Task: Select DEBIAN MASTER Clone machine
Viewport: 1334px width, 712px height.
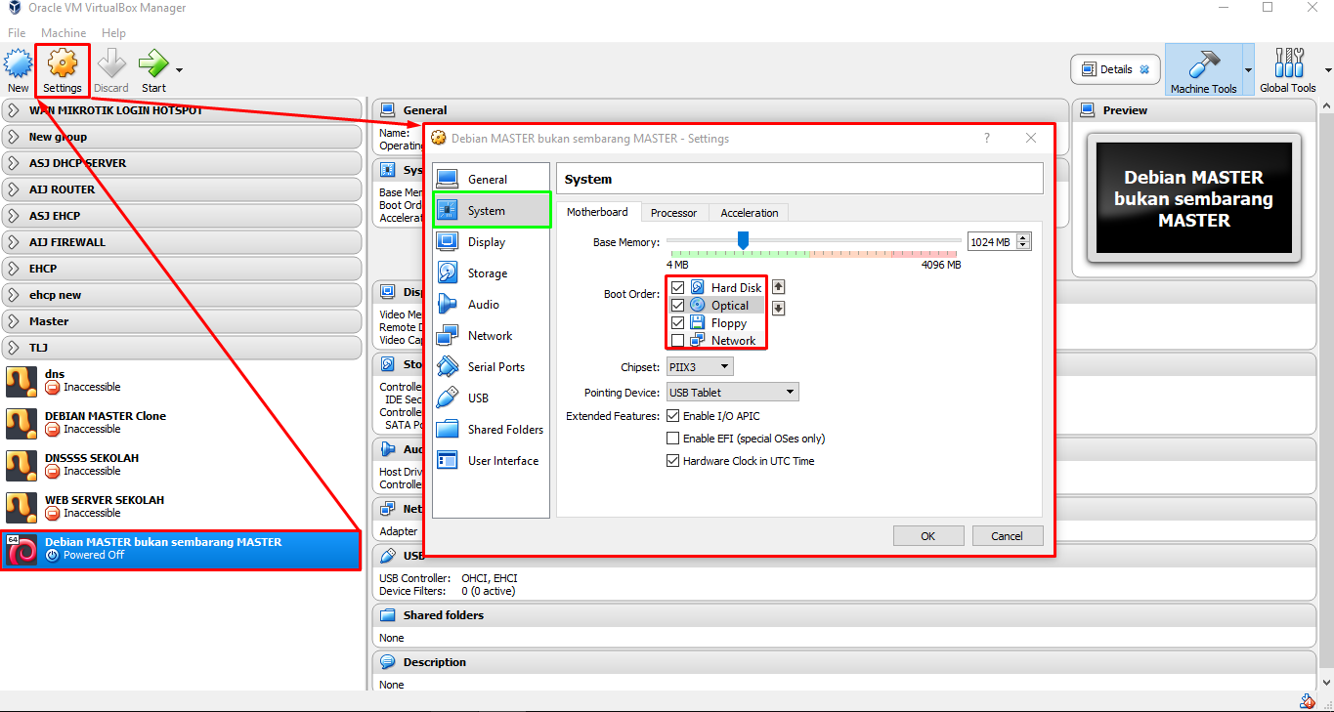Action: tap(181, 423)
